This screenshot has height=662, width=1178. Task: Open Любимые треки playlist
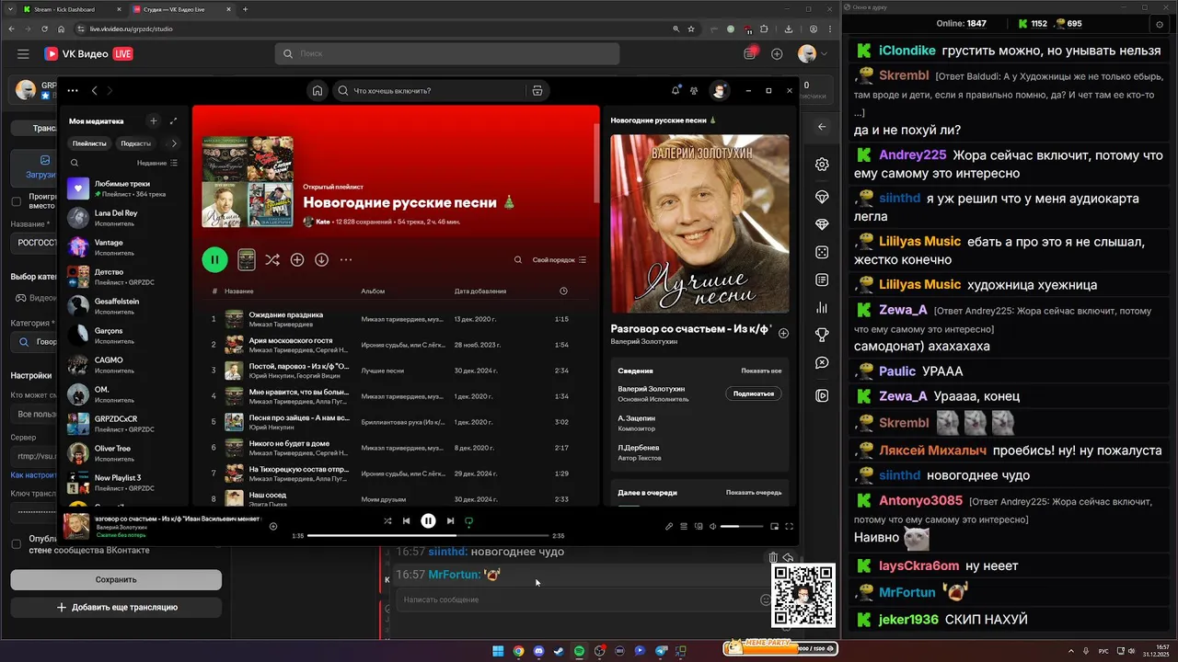click(x=123, y=188)
